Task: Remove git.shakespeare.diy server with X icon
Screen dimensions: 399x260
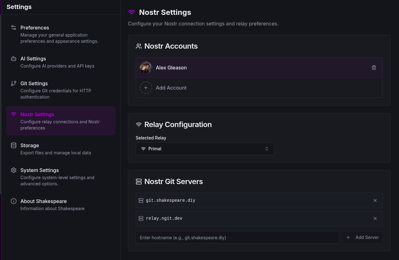Action: coord(375,201)
